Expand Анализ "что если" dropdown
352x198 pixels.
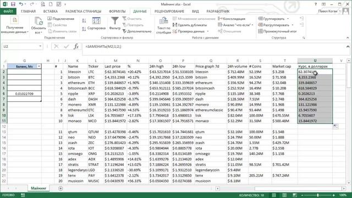coord(252,25)
